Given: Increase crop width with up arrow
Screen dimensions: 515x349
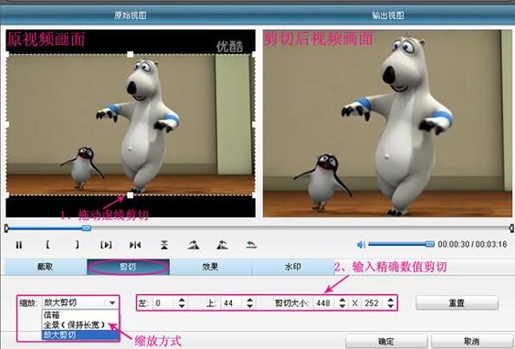Looking at the screenshot, I should pyautogui.click(x=342, y=301).
